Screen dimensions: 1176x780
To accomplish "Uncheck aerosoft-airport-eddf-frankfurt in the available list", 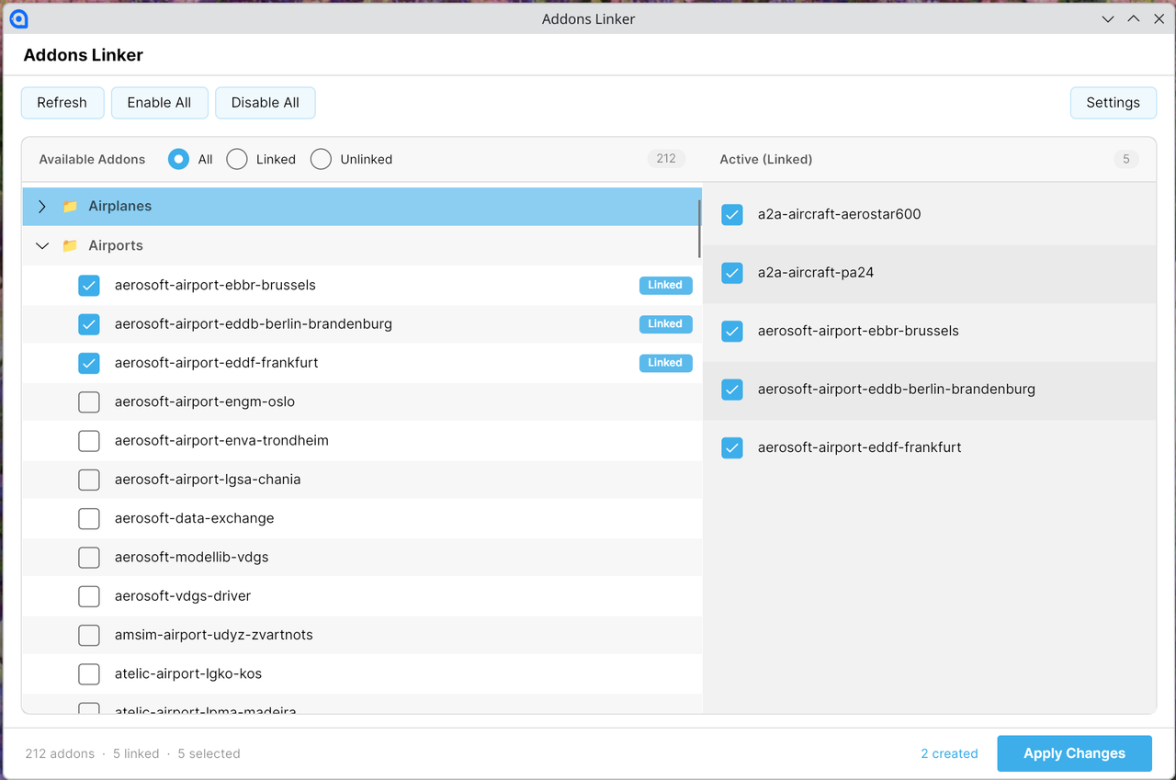I will click(x=89, y=363).
